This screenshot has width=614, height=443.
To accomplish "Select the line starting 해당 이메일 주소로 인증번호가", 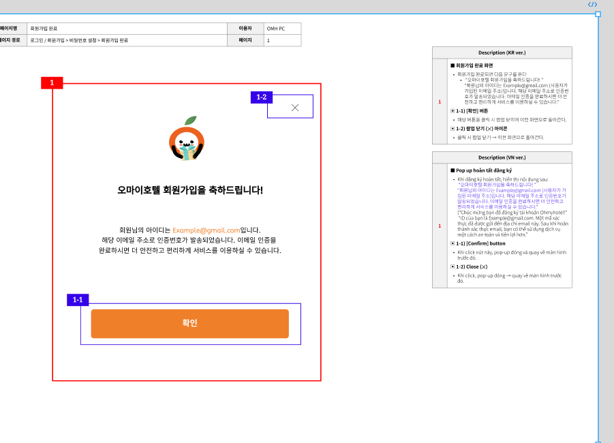I will point(189,240).
